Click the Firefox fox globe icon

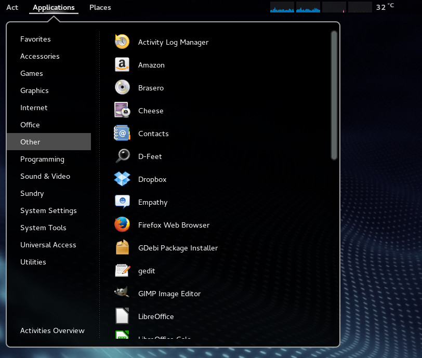click(x=122, y=224)
